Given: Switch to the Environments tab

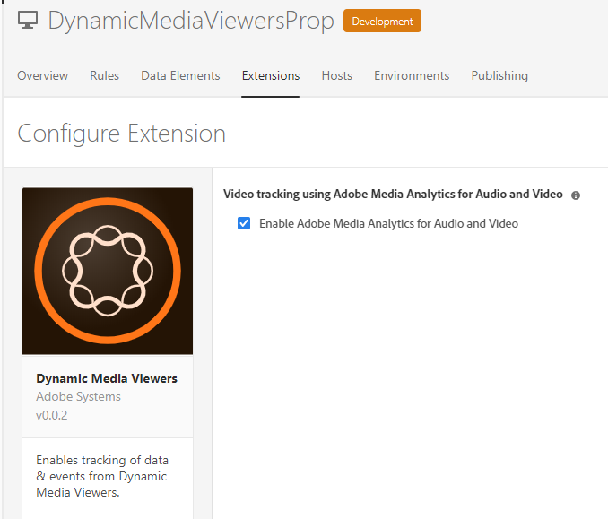Looking at the screenshot, I should coord(412,75).
